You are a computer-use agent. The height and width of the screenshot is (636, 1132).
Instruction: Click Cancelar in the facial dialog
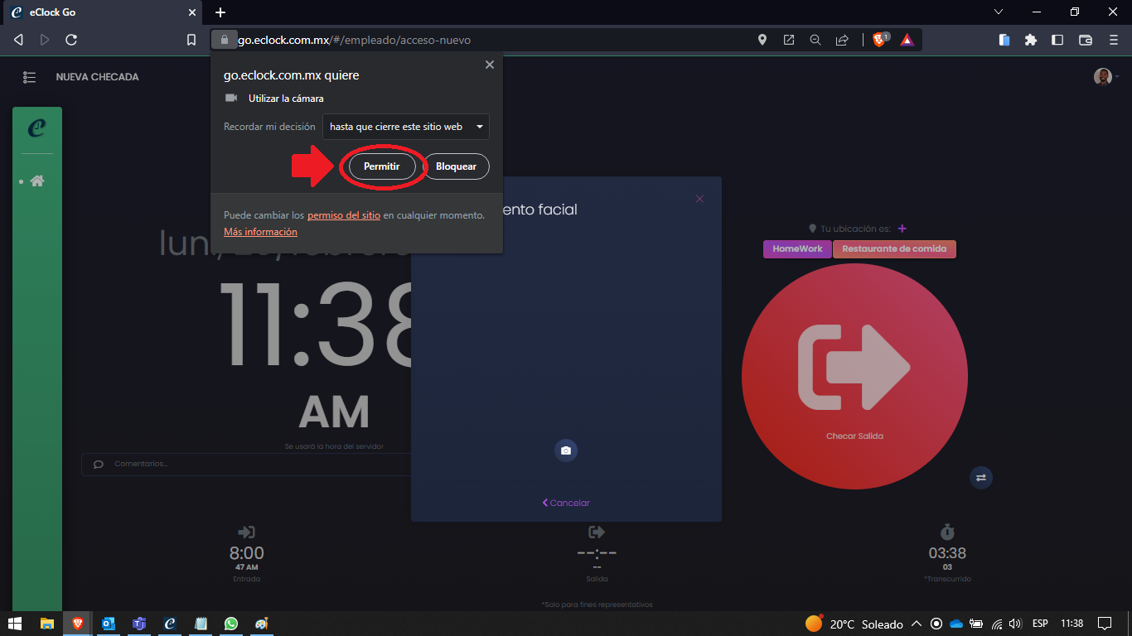(566, 503)
